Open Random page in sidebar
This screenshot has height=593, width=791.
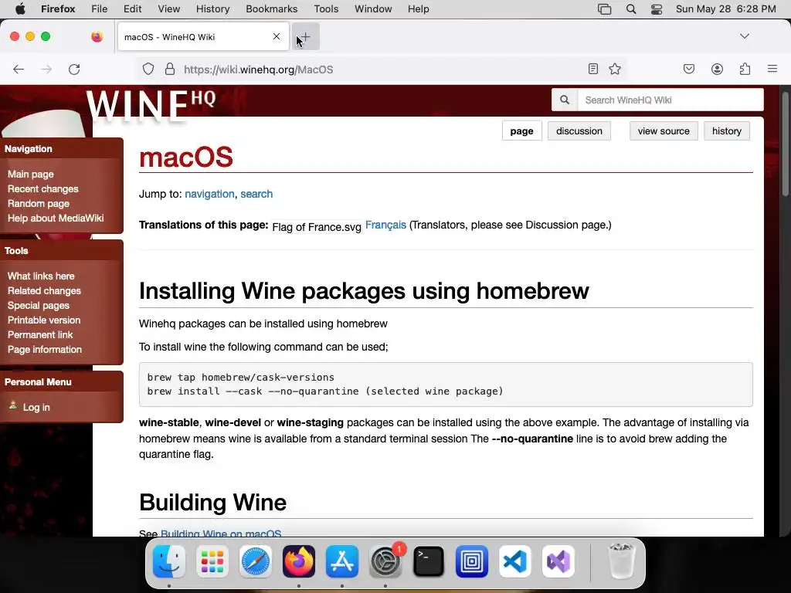pos(39,203)
